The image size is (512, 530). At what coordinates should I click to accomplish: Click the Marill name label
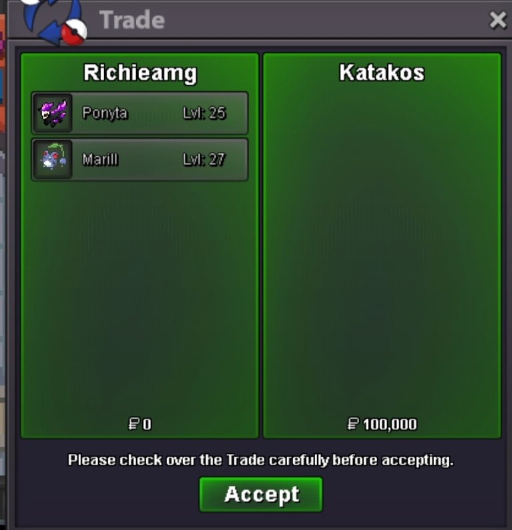pyautogui.click(x=100, y=159)
